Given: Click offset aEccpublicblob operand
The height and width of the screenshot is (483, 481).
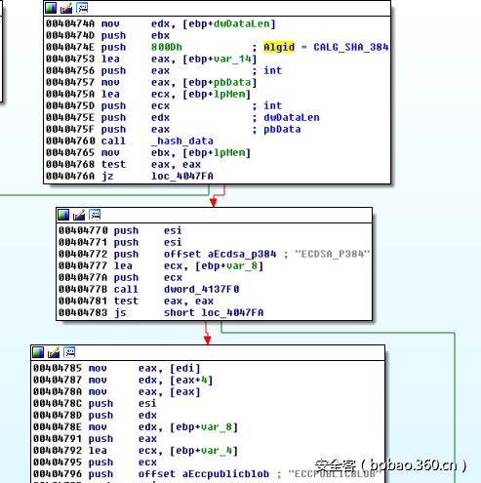Looking at the screenshot, I should (x=204, y=474).
